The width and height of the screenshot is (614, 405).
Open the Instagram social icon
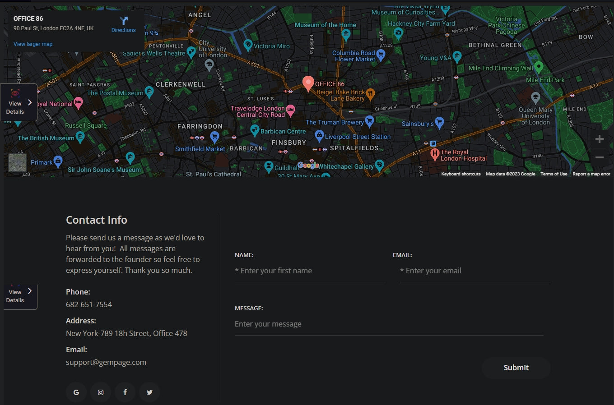[x=101, y=392]
